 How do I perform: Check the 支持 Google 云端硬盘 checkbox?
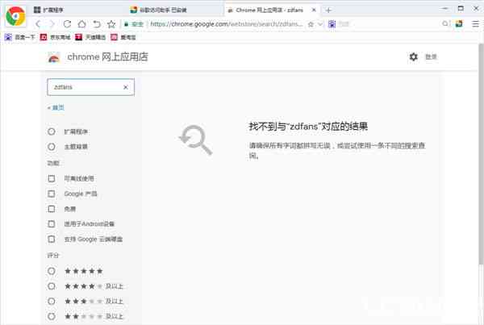tap(52, 239)
